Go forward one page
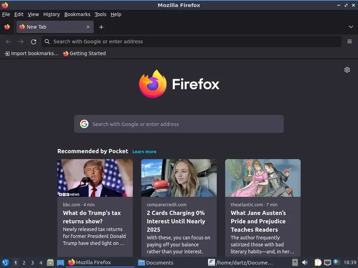The height and width of the screenshot is (268, 358). click(x=21, y=42)
